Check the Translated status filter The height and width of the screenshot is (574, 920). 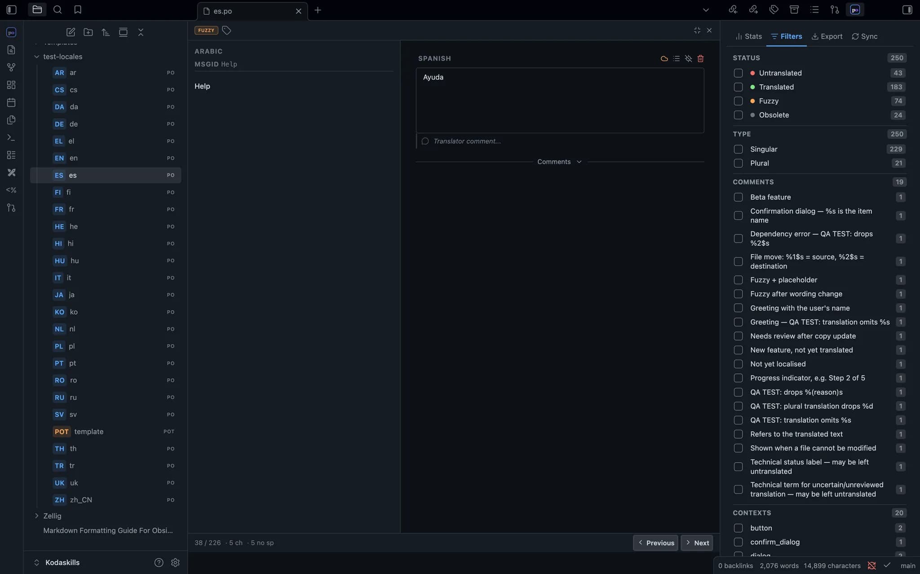(738, 87)
